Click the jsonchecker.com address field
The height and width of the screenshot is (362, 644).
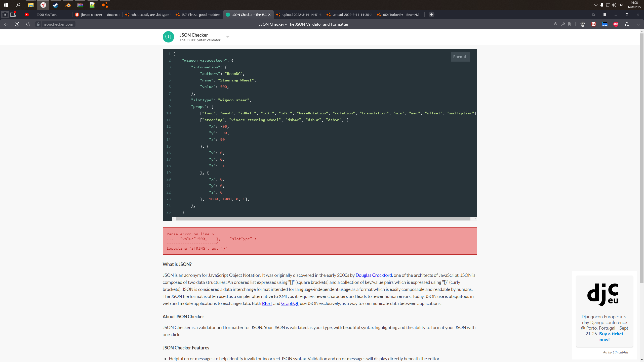click(58, 24)
